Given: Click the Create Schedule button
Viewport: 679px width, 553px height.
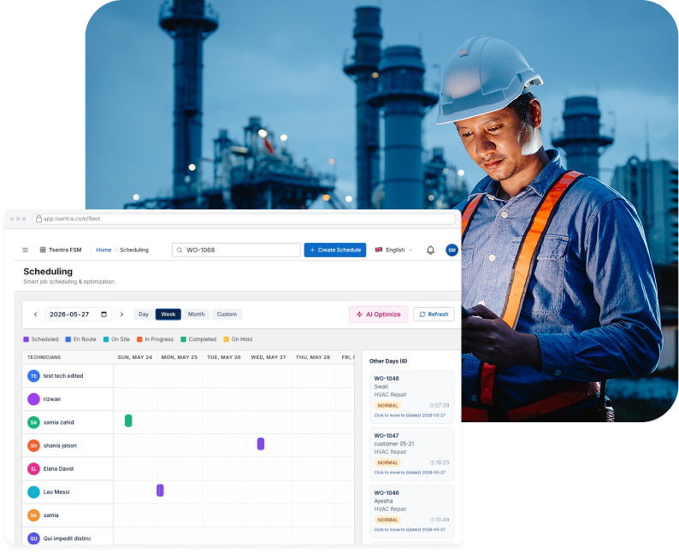Looking at the screenshot, I should (335, 250).
